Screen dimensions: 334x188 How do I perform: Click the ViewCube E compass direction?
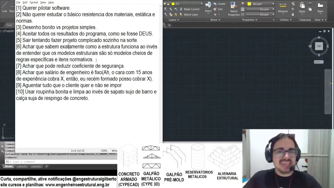[x=328, y=46]
